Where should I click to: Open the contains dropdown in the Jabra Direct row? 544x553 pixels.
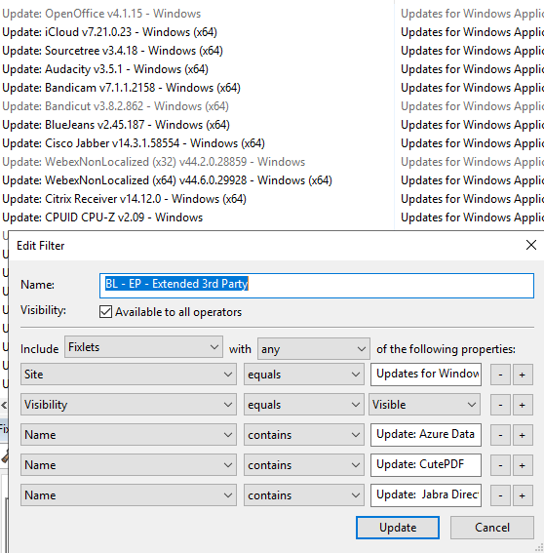click(304, 495)
